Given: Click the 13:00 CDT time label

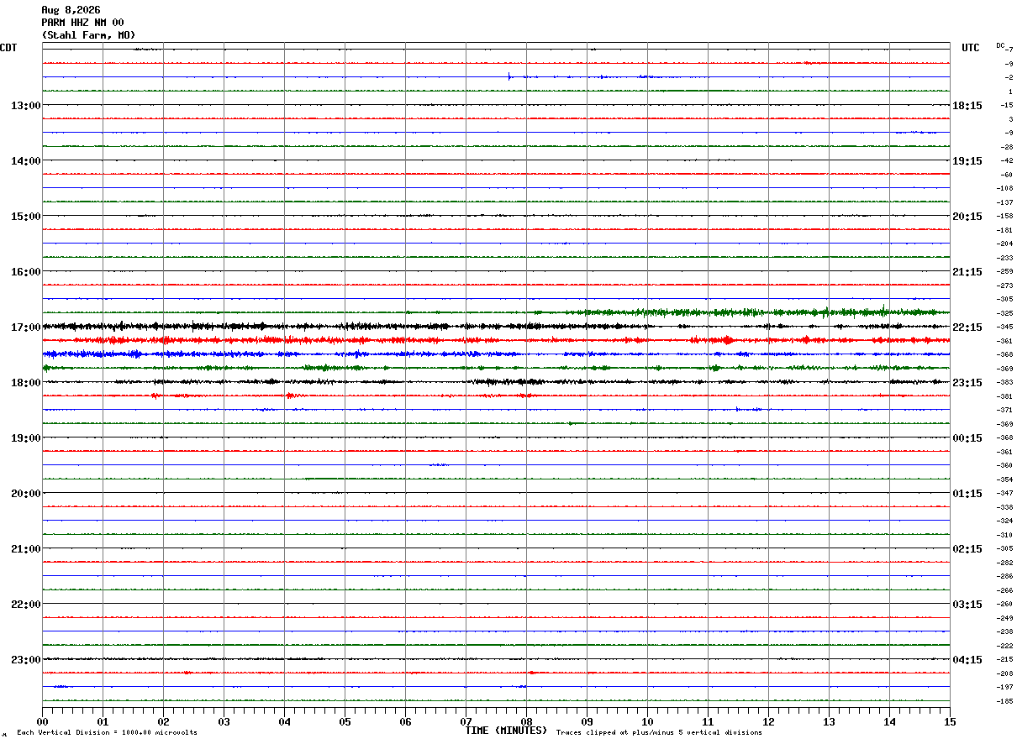Looking at the screenshot, I should pyautogui.click(x=25, y=105).
